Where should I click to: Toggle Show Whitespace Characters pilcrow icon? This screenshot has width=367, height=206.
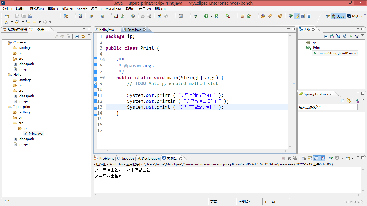309,16
